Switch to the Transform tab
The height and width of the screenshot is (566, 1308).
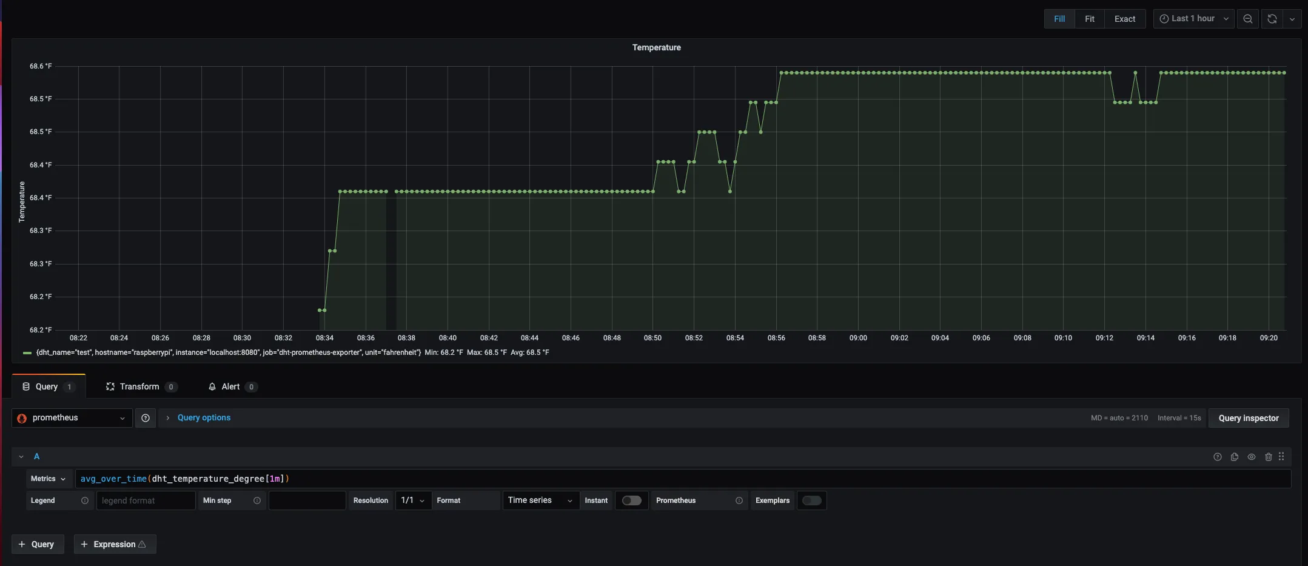(x=141, y=386)
